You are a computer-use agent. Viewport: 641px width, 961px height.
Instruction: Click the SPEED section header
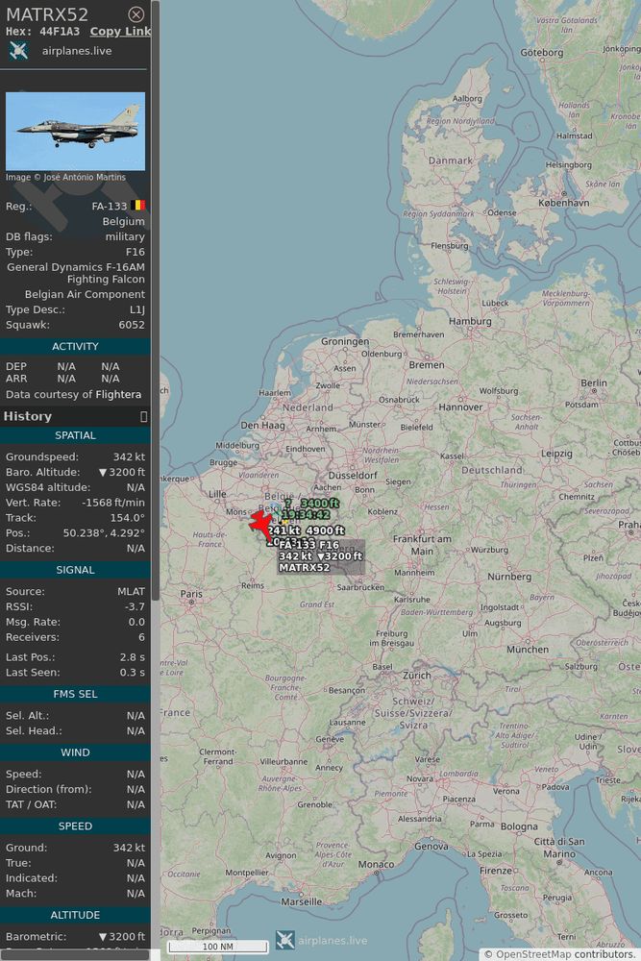(x=75, y=826)
